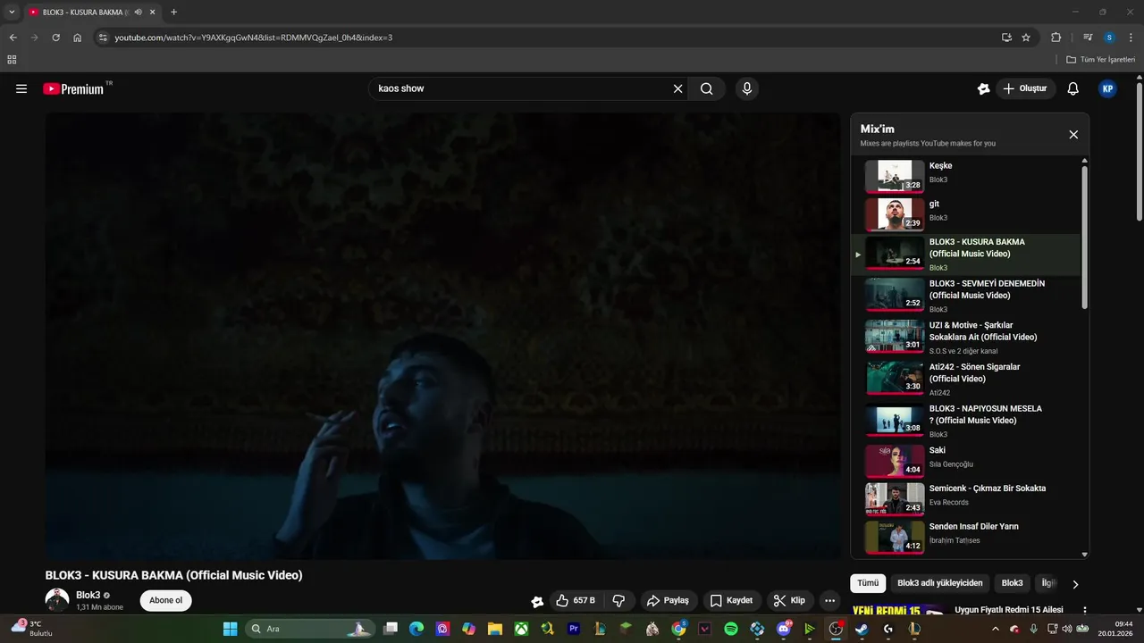Reload the page
Screen dimensions: 1144x643
click(55, 38)
